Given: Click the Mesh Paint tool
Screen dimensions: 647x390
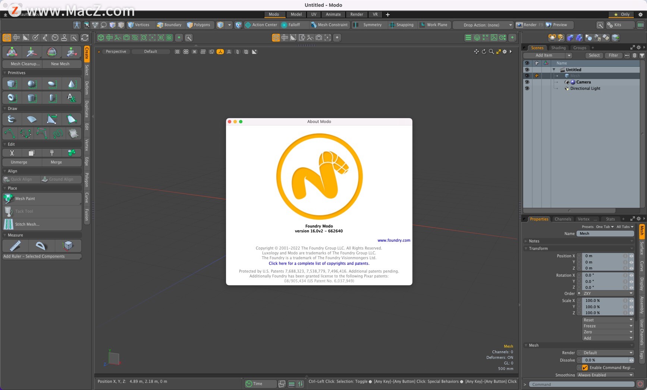Looking at the screenshot, I should 42,199.
